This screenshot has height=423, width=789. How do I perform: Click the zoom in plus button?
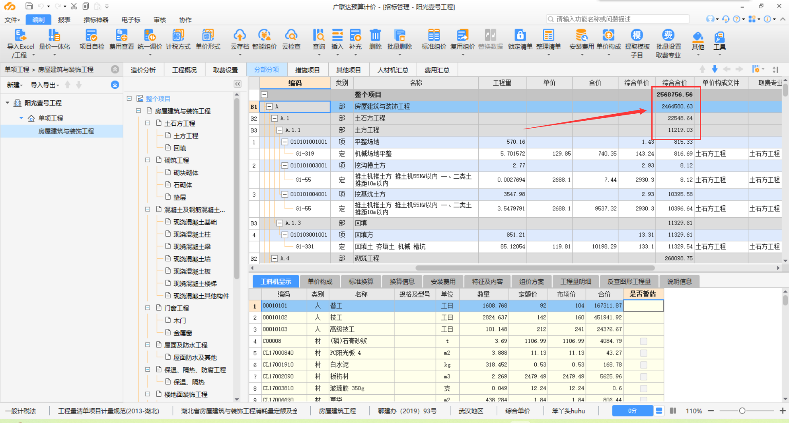[x=782, y=411]
